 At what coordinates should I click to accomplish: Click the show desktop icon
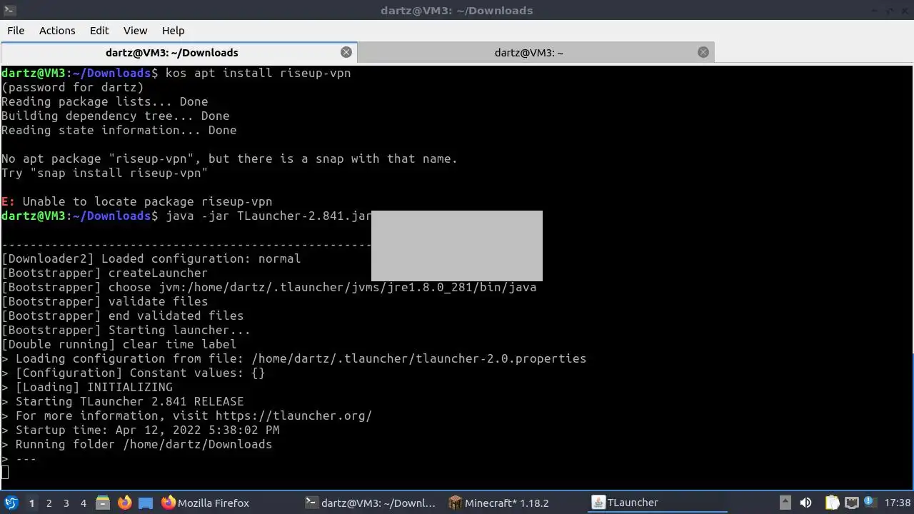click(x=146, y=503)
